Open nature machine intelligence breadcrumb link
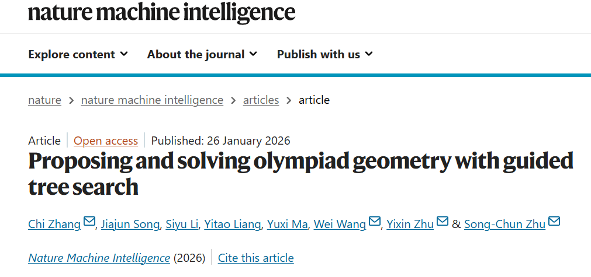Image resolution: width=591 pixels, height=277 pixels. coord(152,100)
